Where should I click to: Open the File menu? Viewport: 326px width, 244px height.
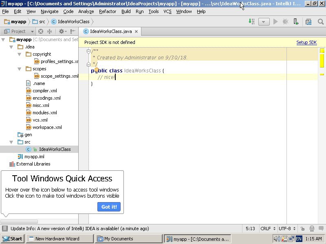coord(5,11)
